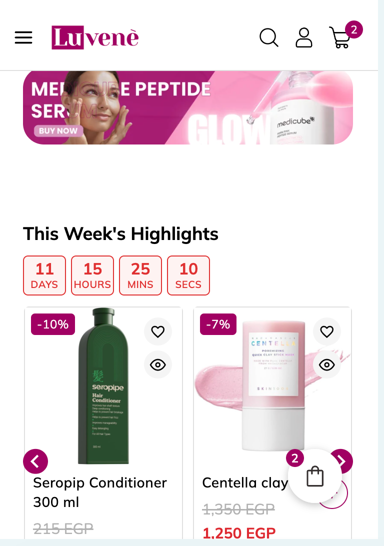This screenshot has width=384, height=546.
Task: Open the shopping cart in header
Action: [340, 37]
